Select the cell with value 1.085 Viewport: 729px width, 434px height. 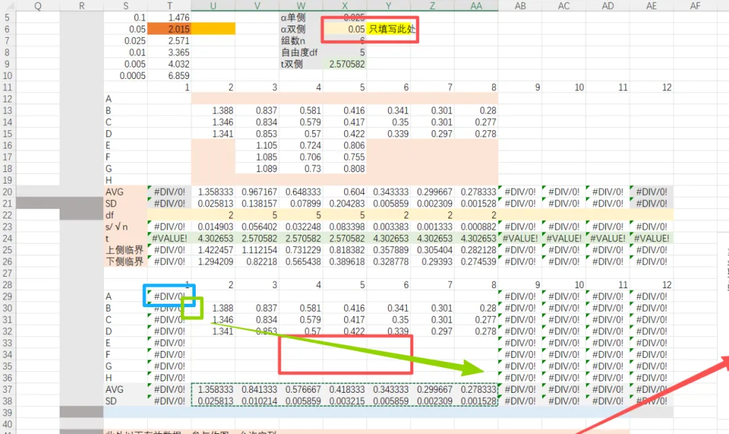(257, 157)
